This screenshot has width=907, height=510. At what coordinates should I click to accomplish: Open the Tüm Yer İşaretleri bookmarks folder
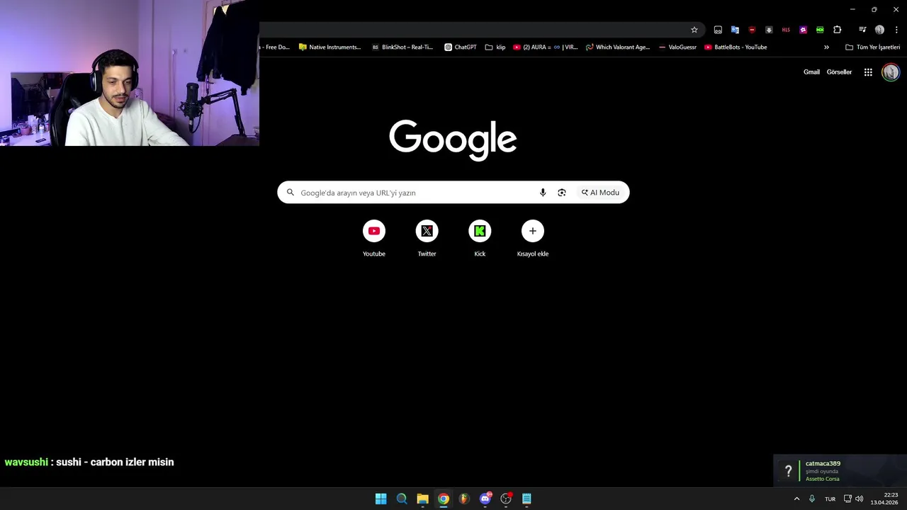click(x=873, y=47)
